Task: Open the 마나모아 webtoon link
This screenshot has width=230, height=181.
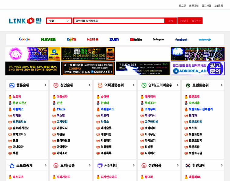Action: pyautogui.click(x=18, y=147)
